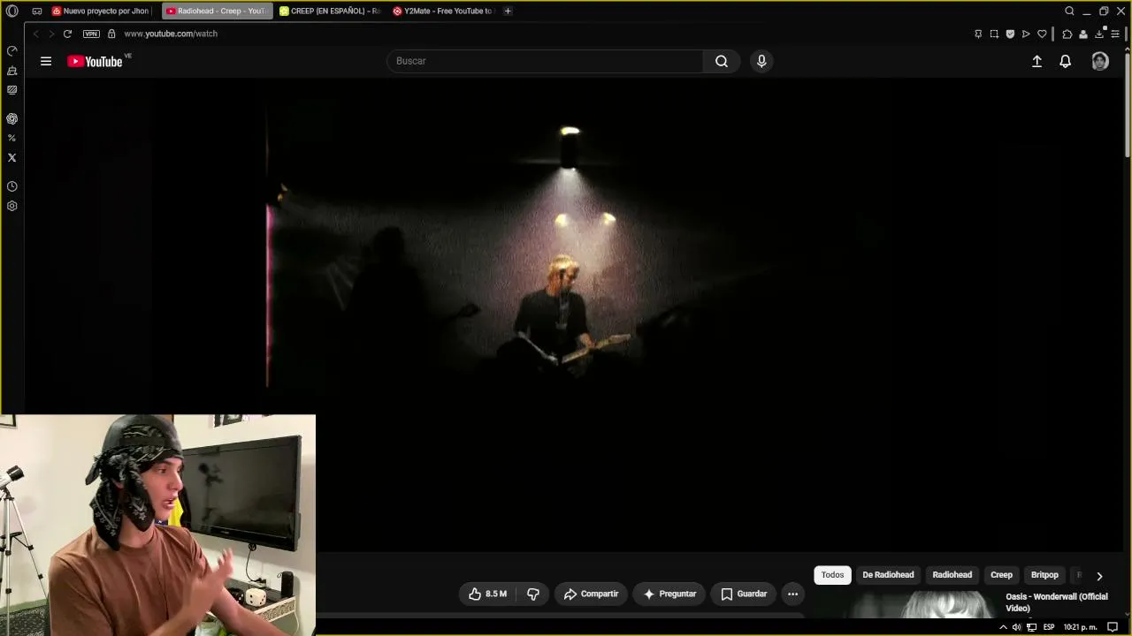Open the Oasis - Wonderwall video thumbnail
Image resolution: width=1132 pixels, height=636 pixels.
click(x=908, y=605)
